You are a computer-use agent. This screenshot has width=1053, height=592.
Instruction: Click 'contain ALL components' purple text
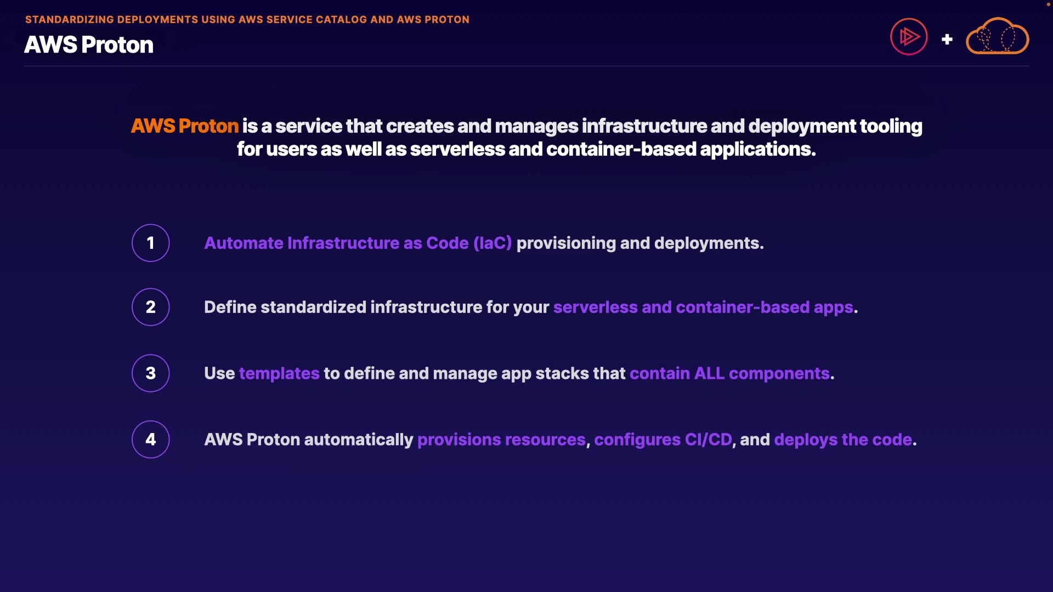point(729,373)
